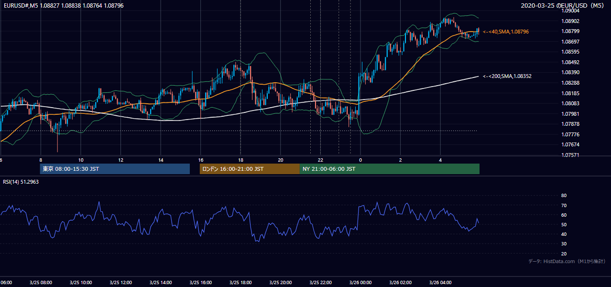
Task: Click hour mark 12 under the price chart
Action: [x=120, y=160]
